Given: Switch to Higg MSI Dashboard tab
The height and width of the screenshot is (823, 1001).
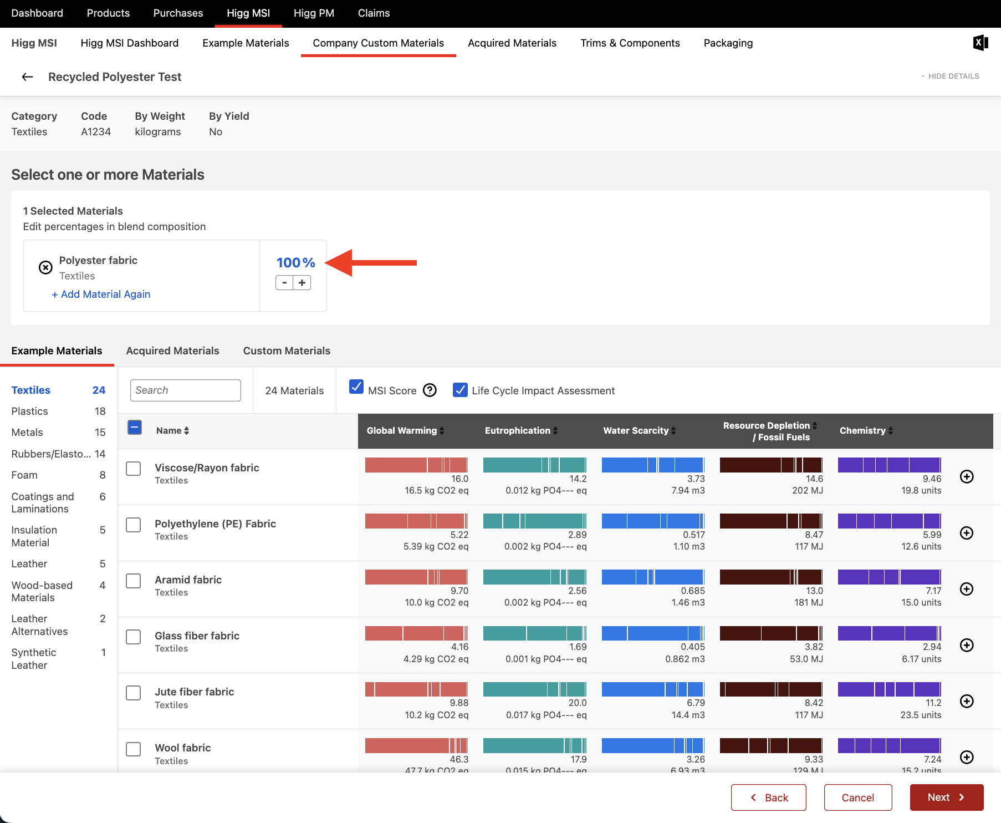Looking at the screenshot, I should pos(130,43).
